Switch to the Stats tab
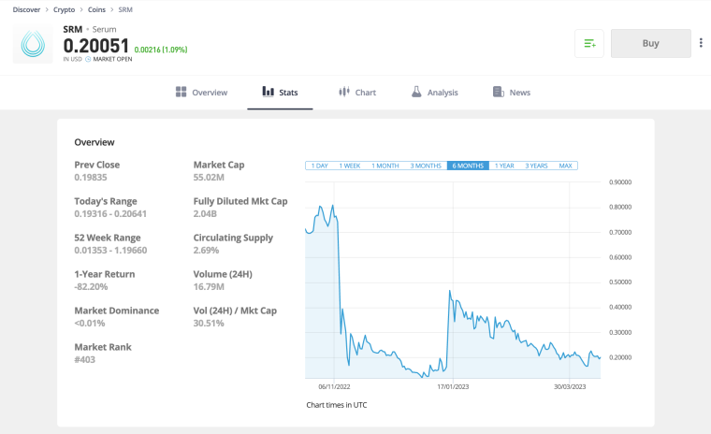711x434 pixels. pyautogui.click(x=280, y=93)
